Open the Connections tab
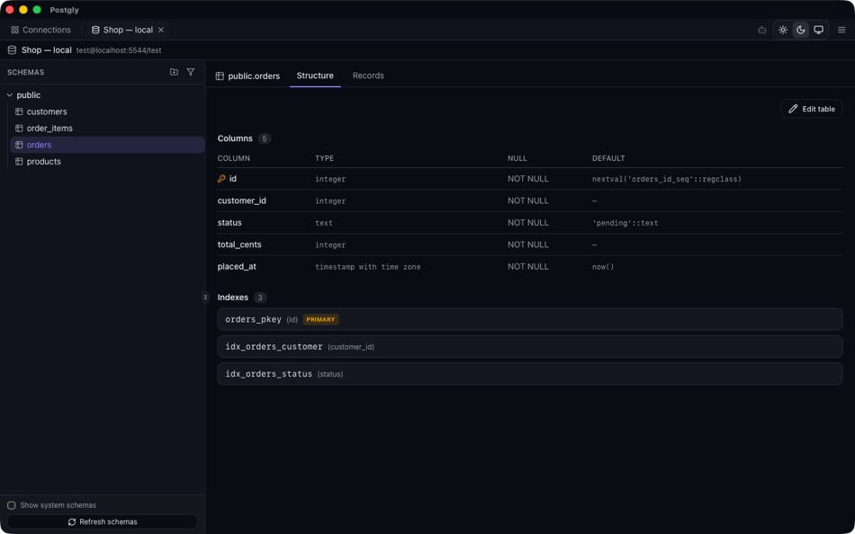The height and width of the screenshot is (534, 855). [x=40, y=30]
